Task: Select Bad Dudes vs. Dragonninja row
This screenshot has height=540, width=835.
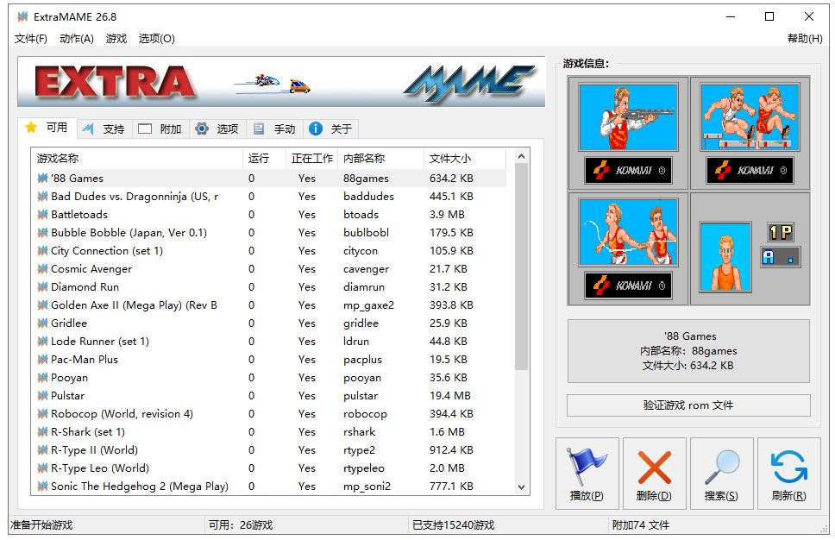Action: click(x=269, y=197)
